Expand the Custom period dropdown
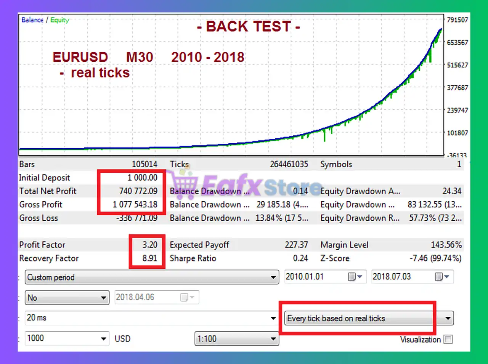488x364 pixels. (x=273, y=277)
